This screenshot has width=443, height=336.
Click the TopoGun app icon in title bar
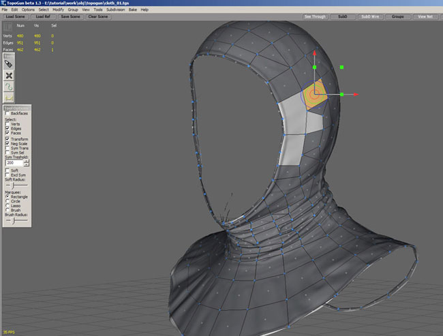point(3,3)
